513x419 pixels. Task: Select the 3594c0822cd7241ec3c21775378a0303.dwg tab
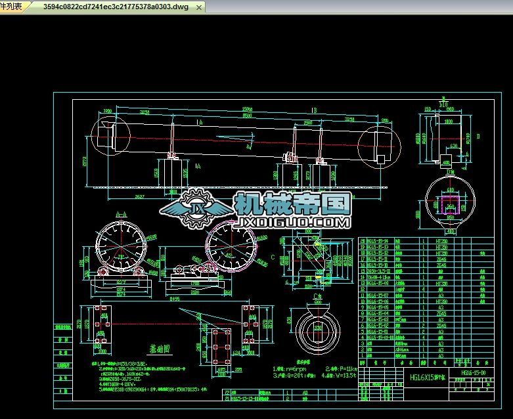116,7
